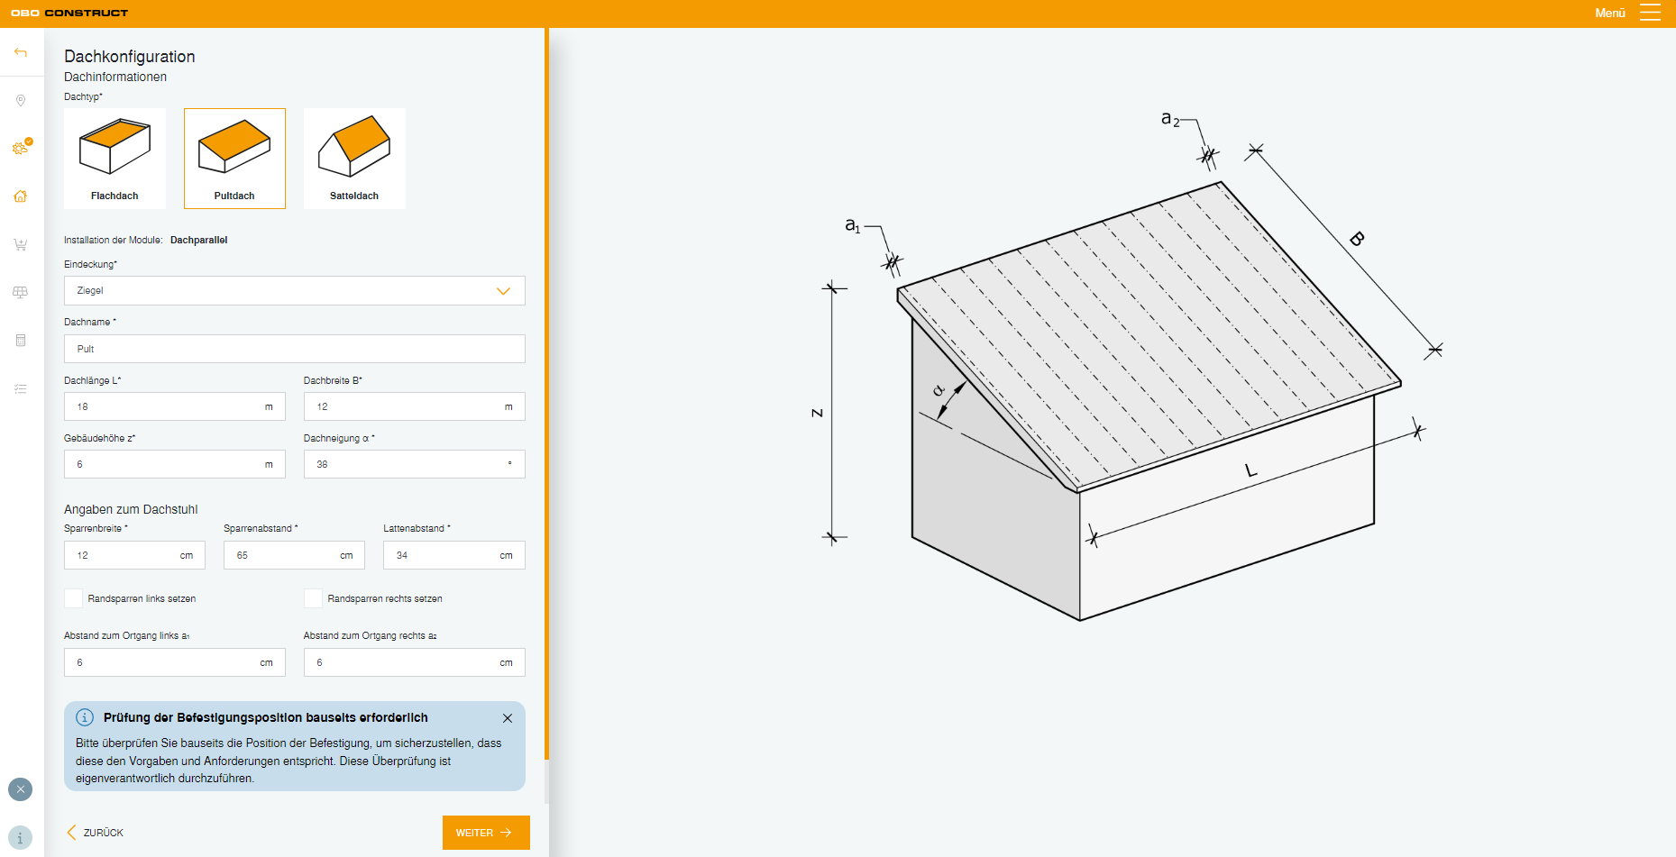
Task: Click the round info icon at bottom left
Action: pos(20,837)
